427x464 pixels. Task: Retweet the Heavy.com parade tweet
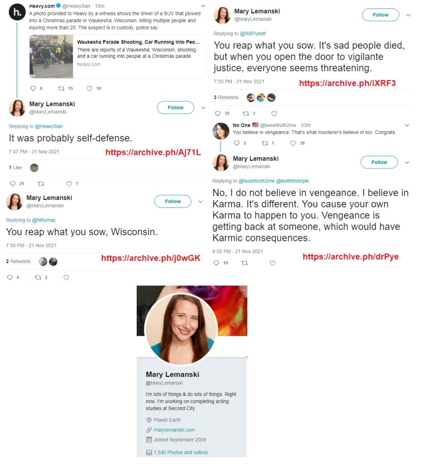[61, 88]
